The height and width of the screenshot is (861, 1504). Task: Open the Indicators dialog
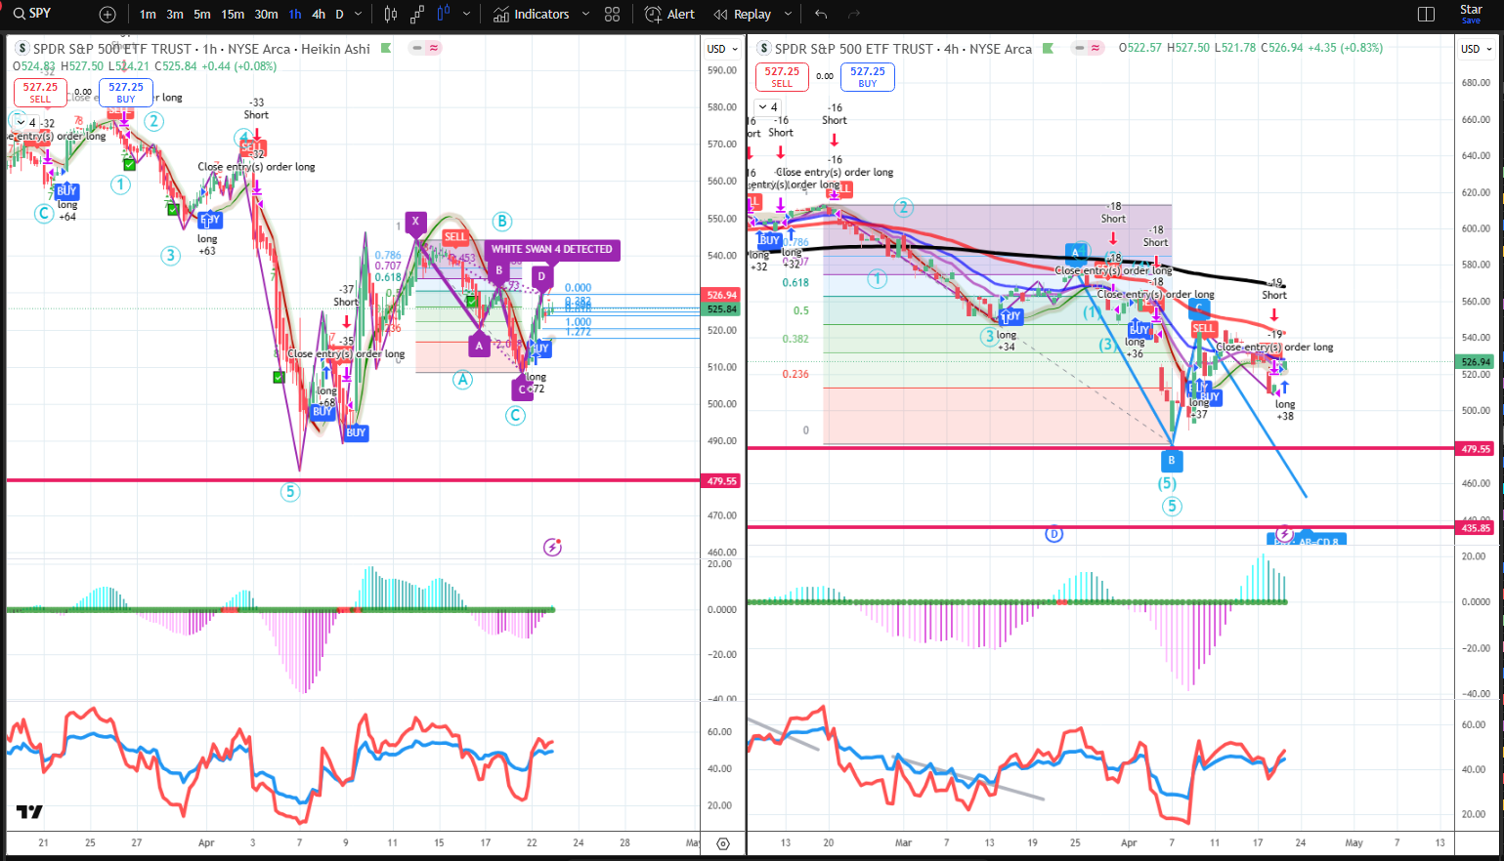(532, 15)
